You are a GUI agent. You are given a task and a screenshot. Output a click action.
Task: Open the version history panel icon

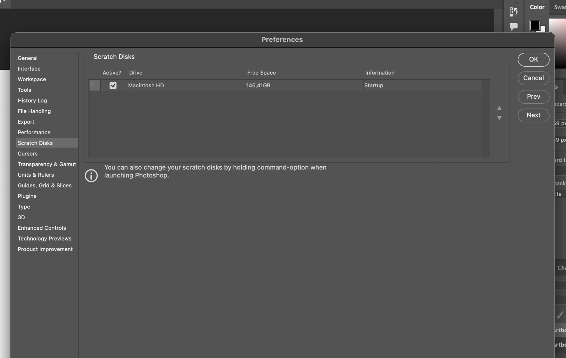[514, 11]
